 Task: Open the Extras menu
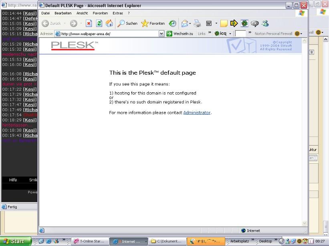click(118, 13)
